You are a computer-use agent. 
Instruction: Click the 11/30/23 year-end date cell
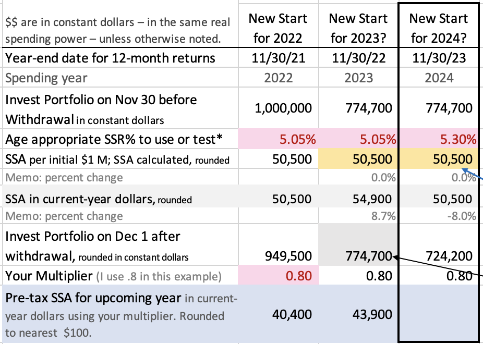click(439, 58)
